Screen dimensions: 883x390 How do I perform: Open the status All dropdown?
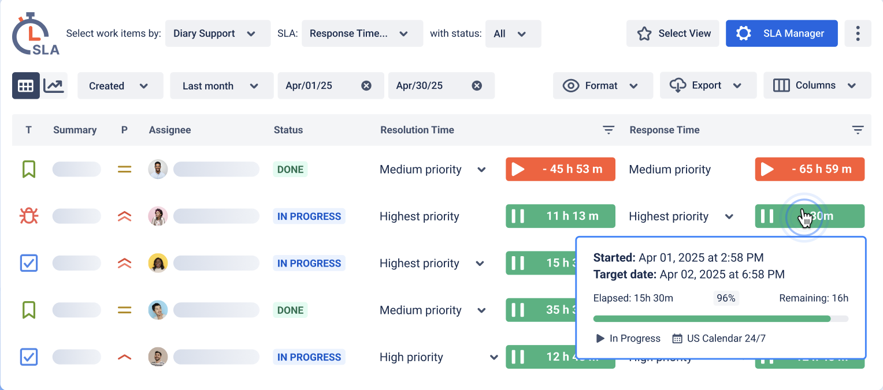coord(513,33)
